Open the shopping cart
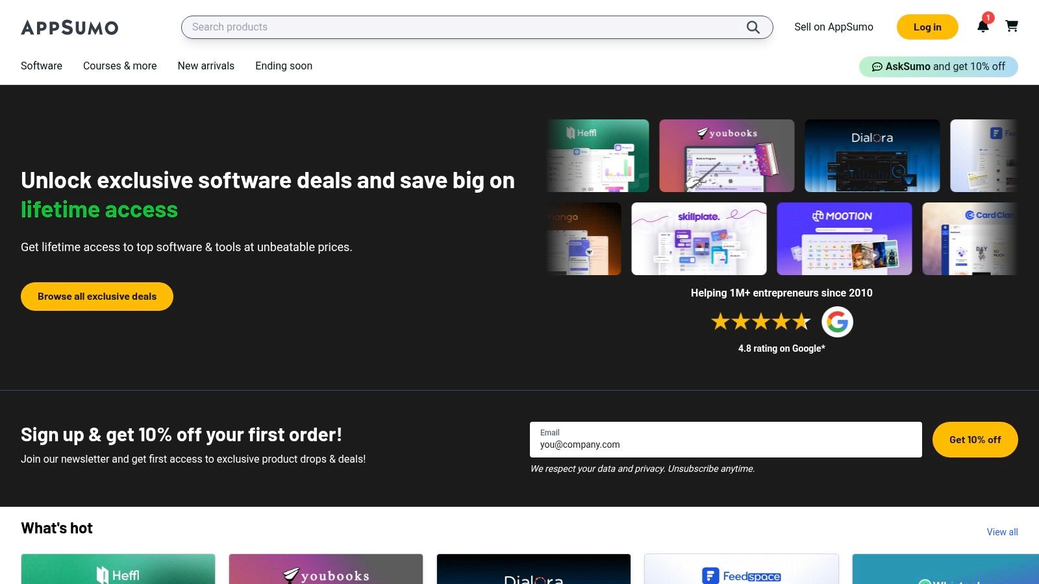 pyautogui.click(x=1012, y=26)
